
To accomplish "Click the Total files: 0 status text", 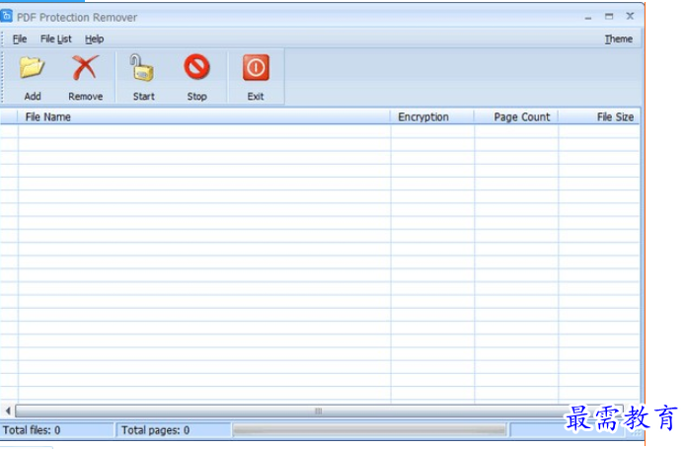I will (32, 430).
